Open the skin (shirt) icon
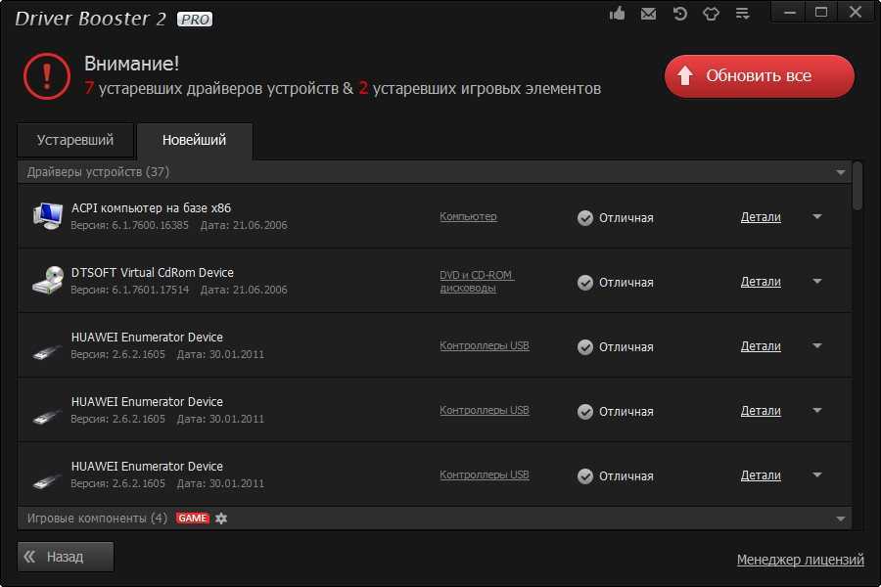 click(x=711, y=14)
